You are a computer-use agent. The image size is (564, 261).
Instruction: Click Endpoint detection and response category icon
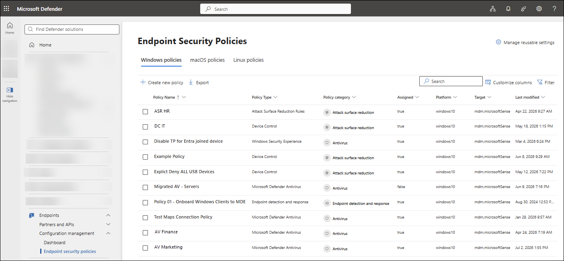327,203
